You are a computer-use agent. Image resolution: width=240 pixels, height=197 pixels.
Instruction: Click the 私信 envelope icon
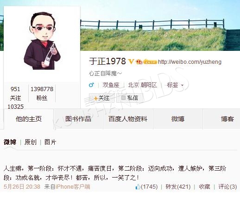tap(123, 98)
